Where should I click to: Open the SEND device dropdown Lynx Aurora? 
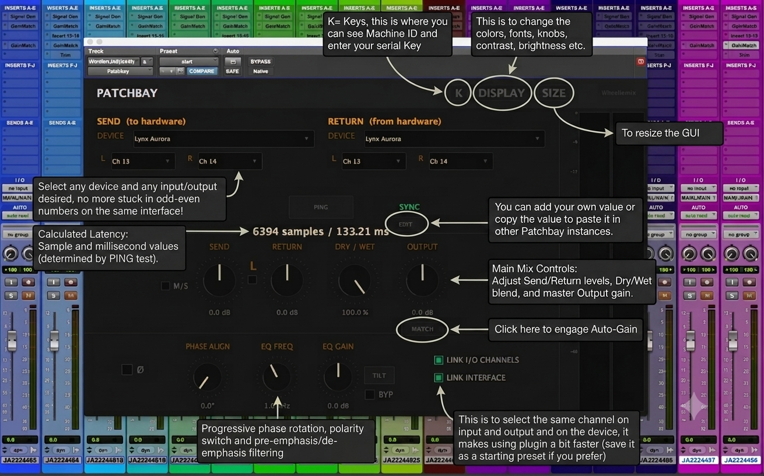(223, 139)
